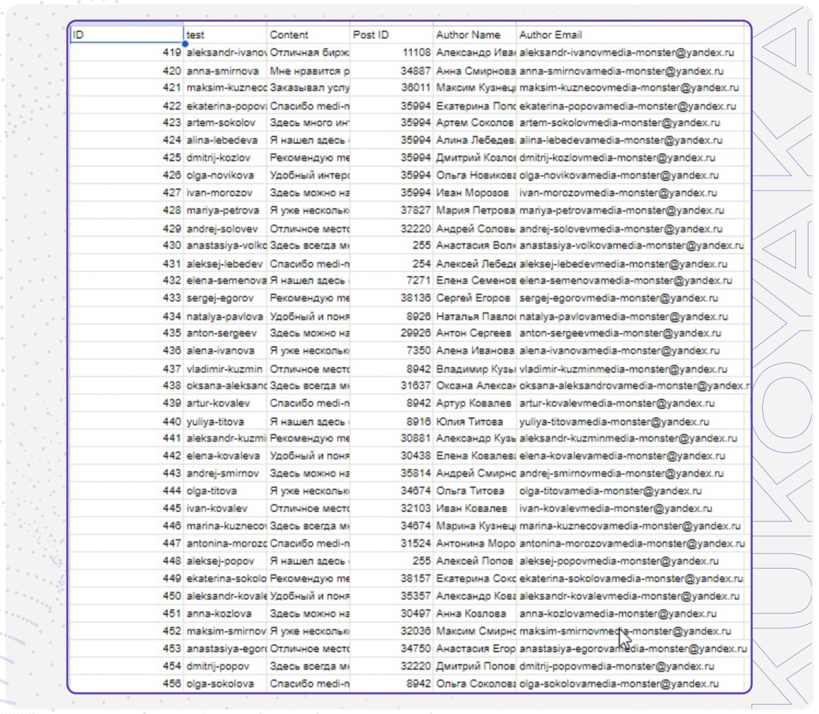Viewport: 819px width, 714px height.
Task: Click Post ID cell 31524
Action: [x=392, y=543]
